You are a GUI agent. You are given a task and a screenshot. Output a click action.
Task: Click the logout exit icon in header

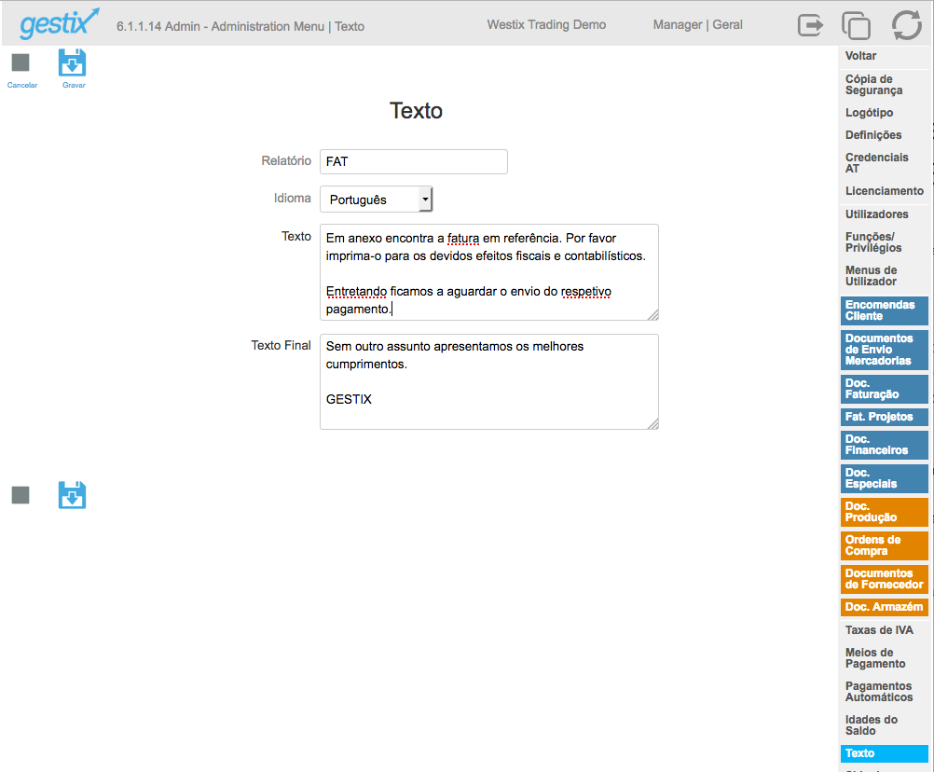coord(810,25)
